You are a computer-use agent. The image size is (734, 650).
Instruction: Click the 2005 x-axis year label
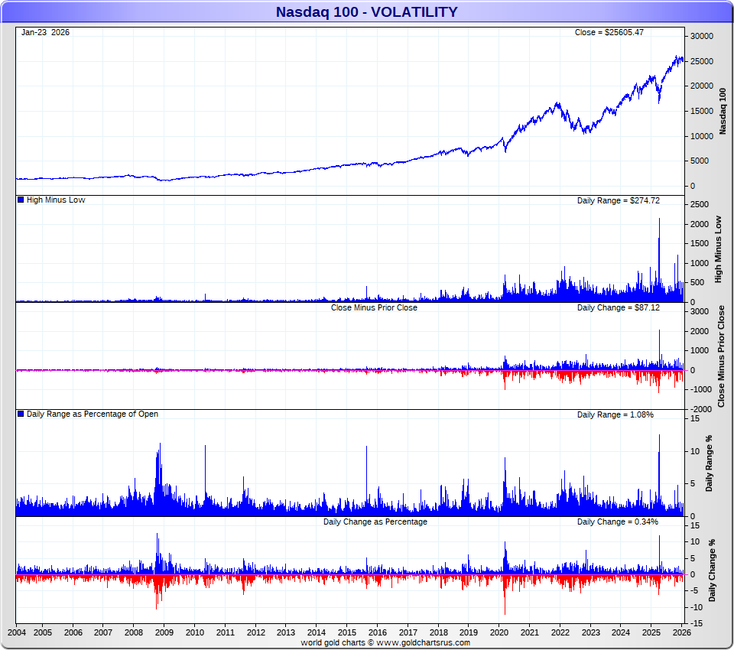(x=43, y=632)
